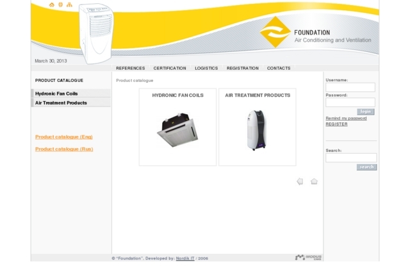Open the References menu item
Viewport: 410px width, 266px height.
130,68
